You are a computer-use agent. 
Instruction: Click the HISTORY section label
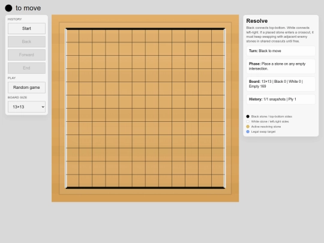coord(14,19)
